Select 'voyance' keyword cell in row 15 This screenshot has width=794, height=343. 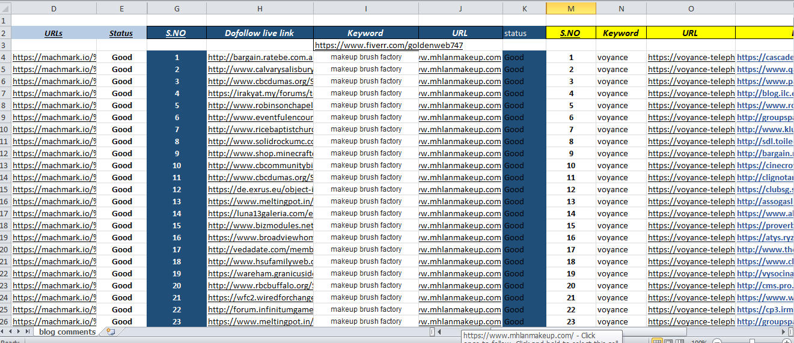[621, 189]
